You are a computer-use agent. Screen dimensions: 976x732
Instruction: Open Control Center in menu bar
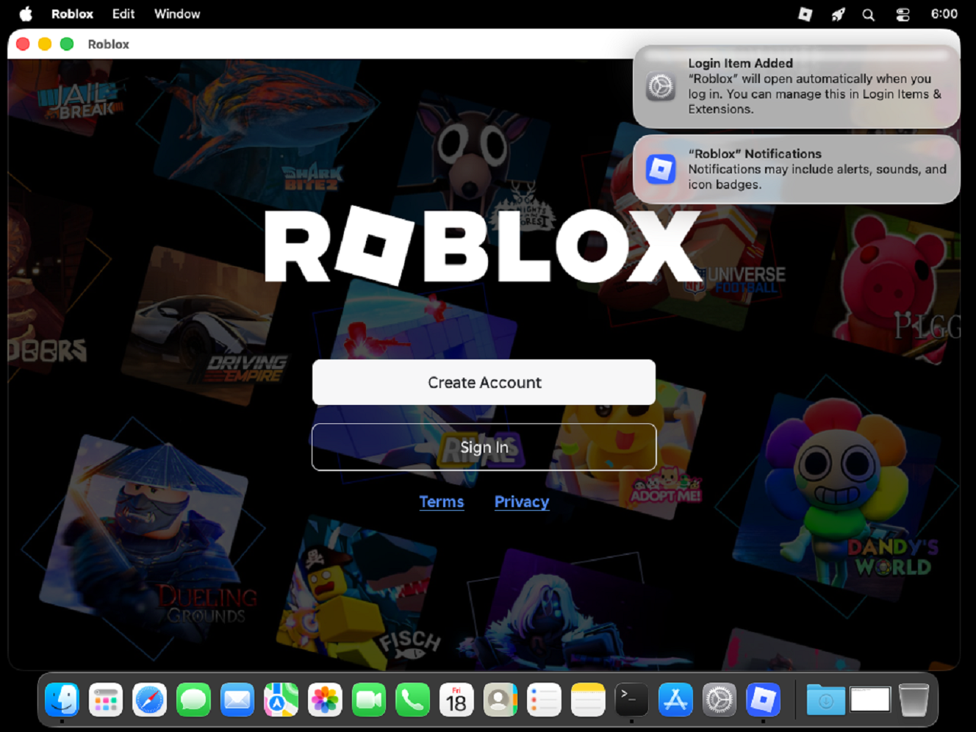(903, 14)
